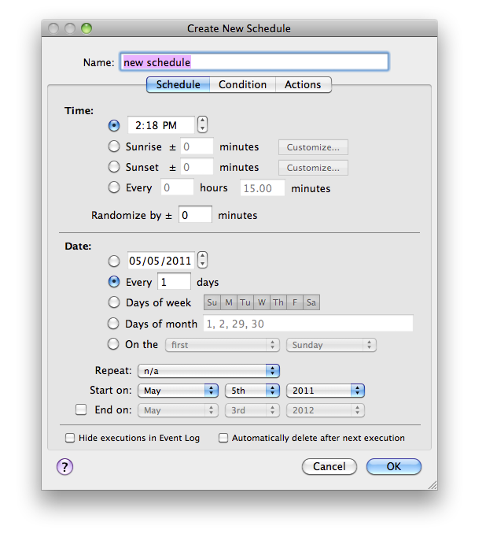Enable the End on checkbox
486x541 pixels.
81,410
